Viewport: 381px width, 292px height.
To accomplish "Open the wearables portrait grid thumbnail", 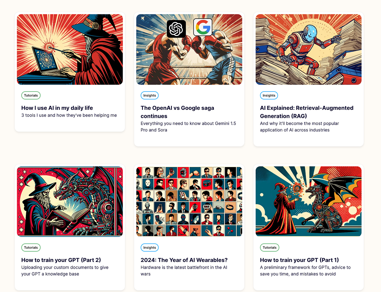I will click(189, 201).
